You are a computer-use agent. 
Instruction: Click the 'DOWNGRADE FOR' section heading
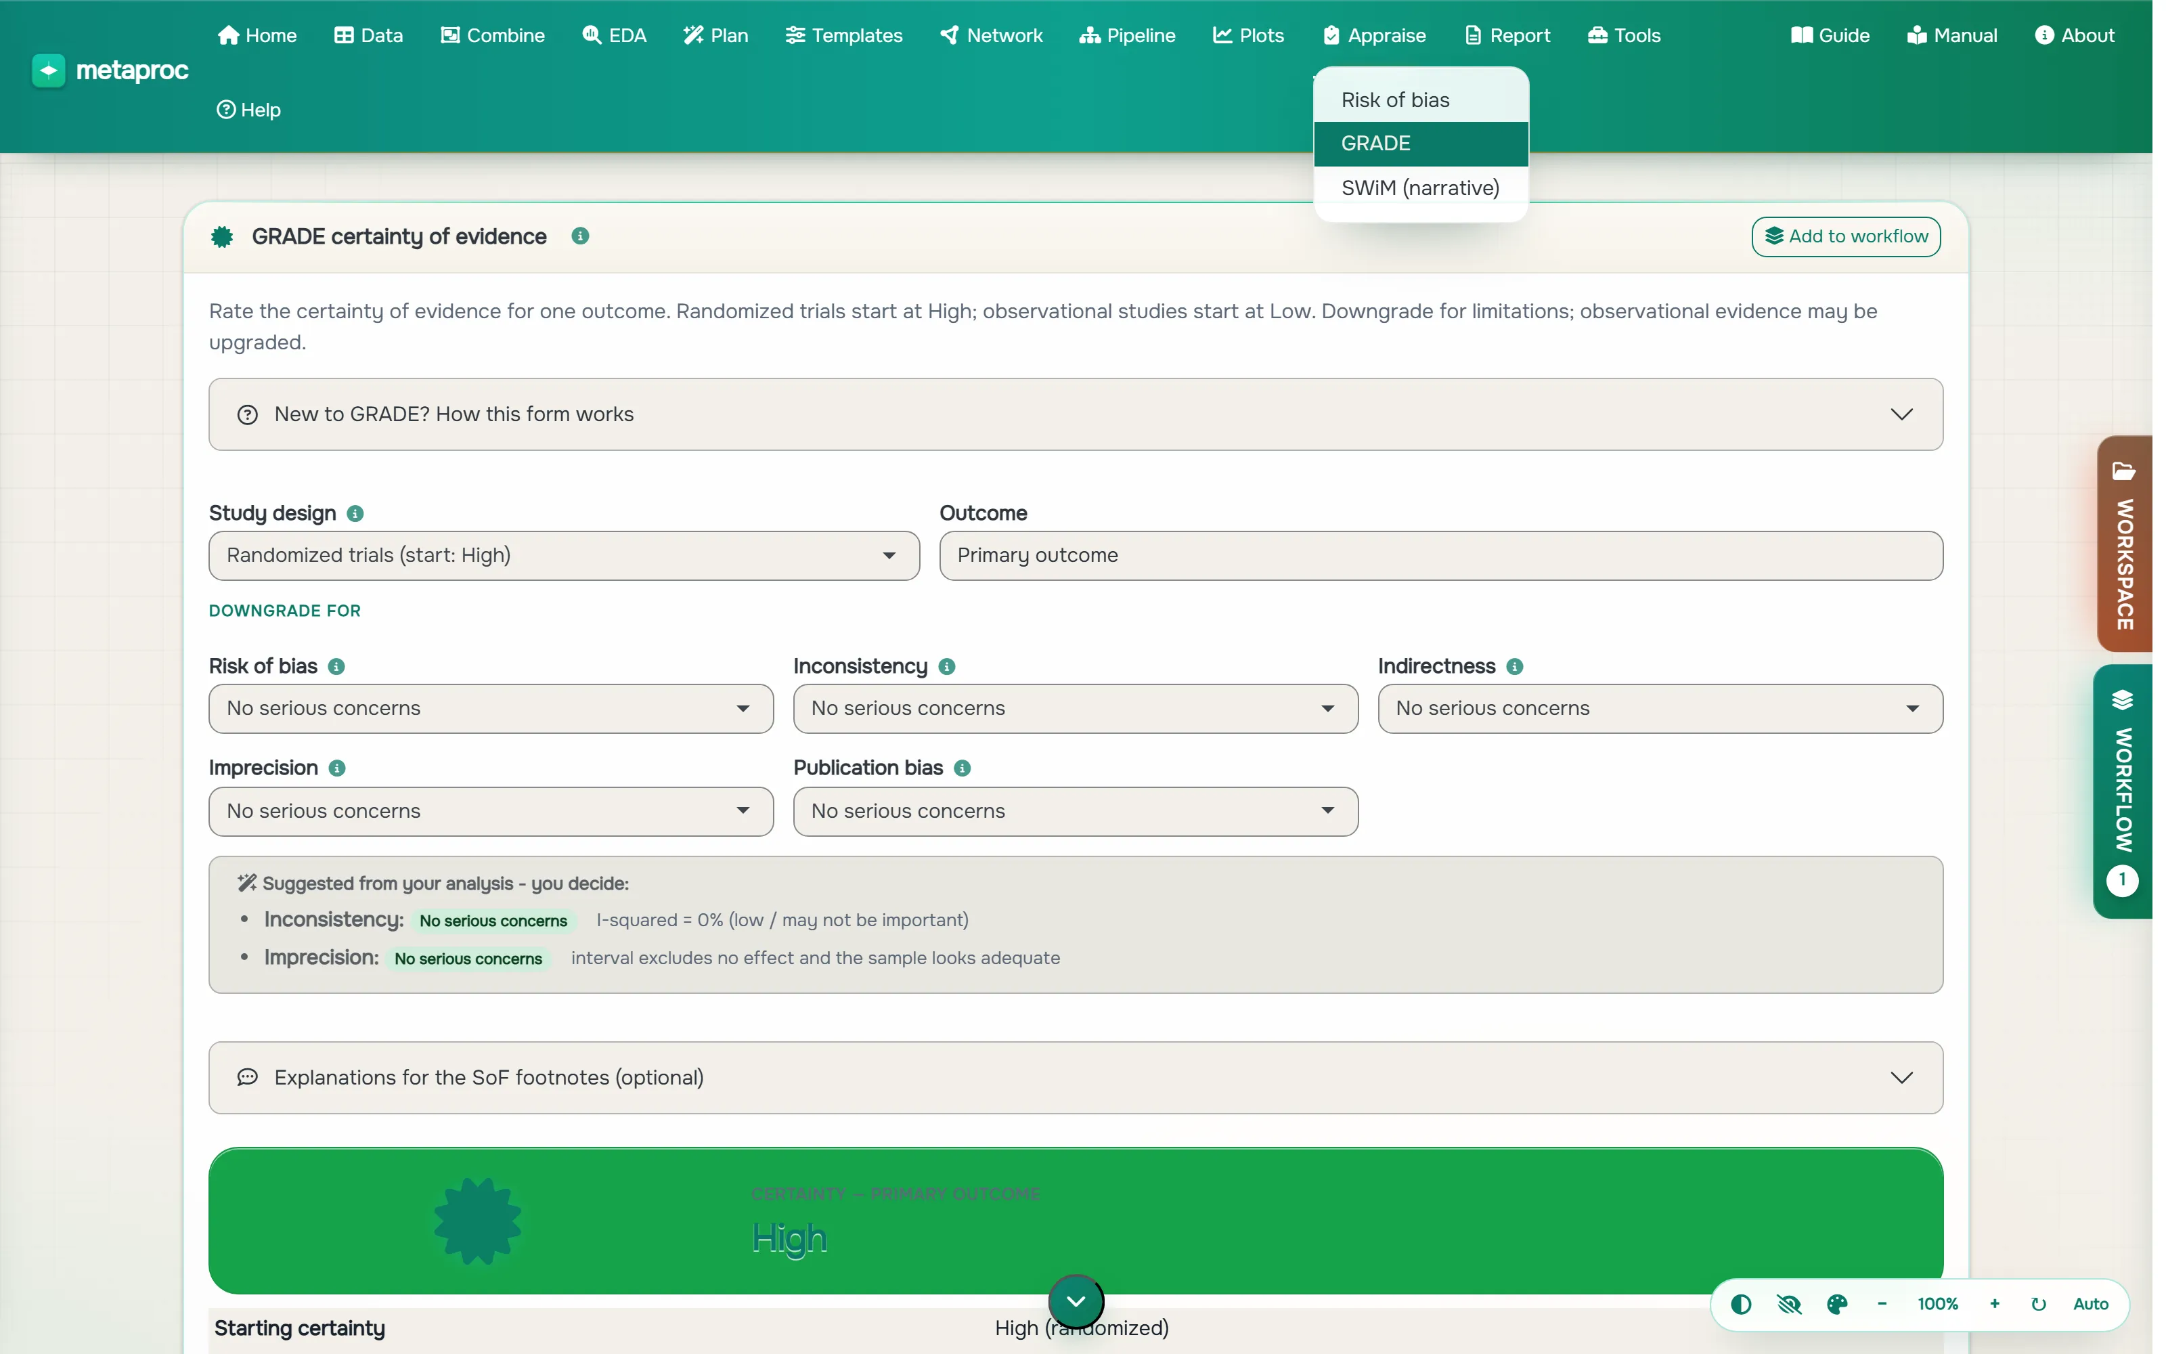284,611
